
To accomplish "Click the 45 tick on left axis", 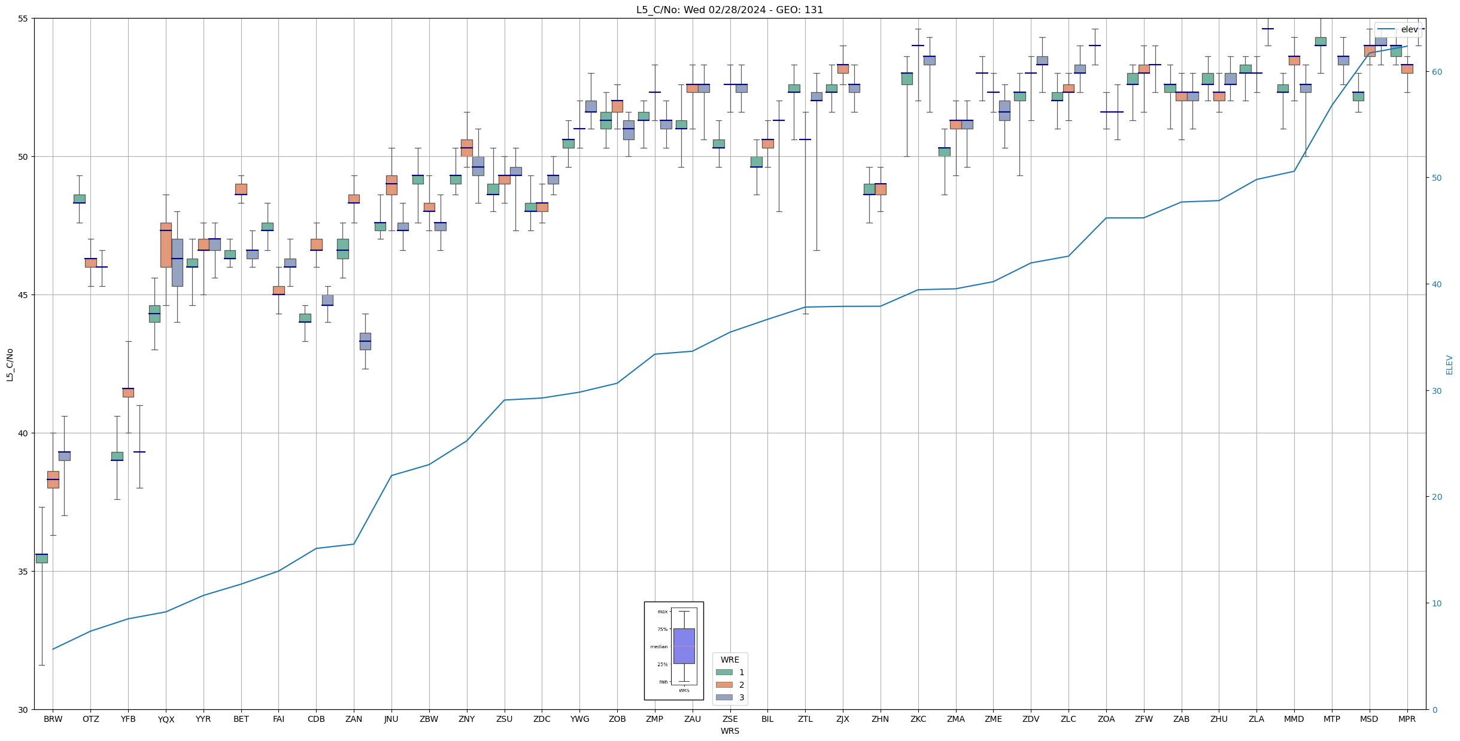I will coord(23,295).
